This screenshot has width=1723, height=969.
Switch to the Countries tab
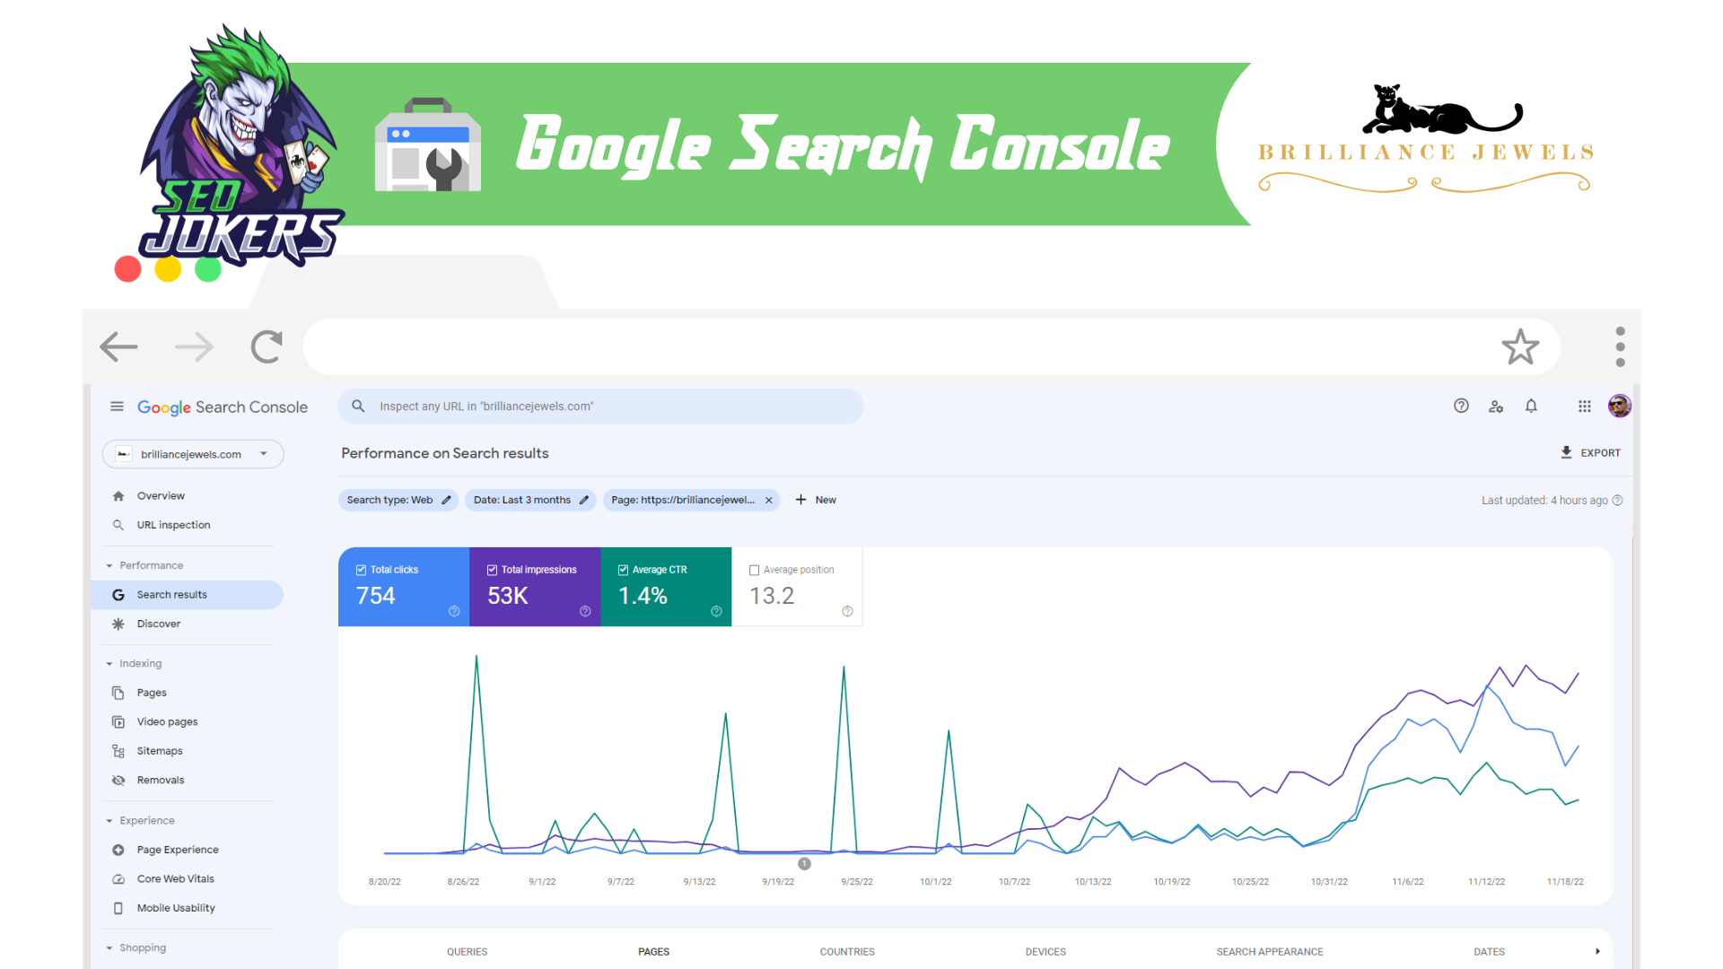(847, 951)
